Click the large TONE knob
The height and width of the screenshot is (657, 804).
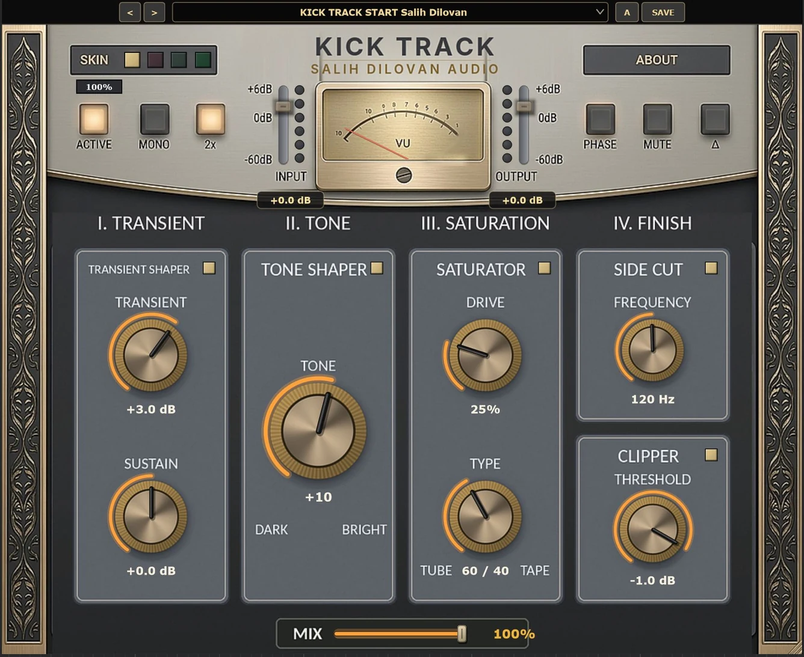318,430
